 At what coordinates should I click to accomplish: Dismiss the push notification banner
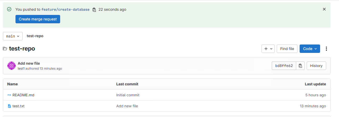pyautogui.click(x=324, y=9)
